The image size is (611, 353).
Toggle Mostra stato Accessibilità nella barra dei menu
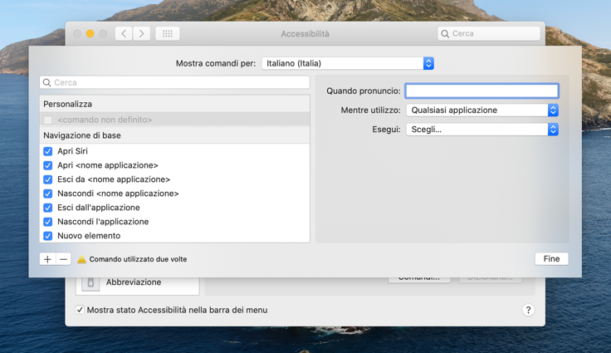[x=80, y=310]
